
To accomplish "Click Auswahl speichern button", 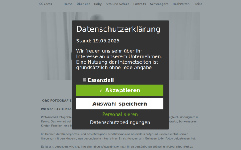I will click(x=120, y=104).
